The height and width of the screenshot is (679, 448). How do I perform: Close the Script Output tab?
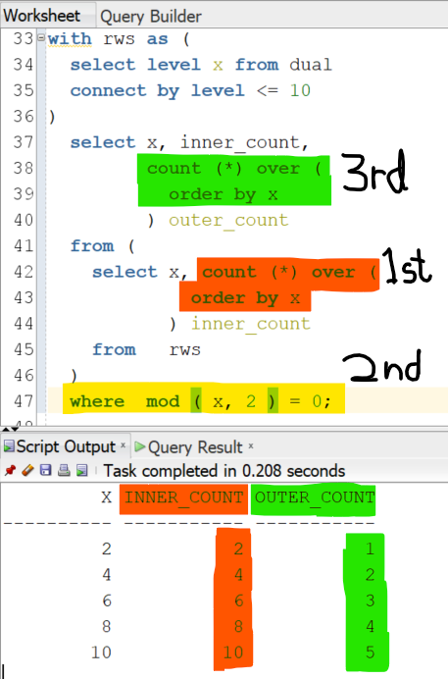point(123,444)
